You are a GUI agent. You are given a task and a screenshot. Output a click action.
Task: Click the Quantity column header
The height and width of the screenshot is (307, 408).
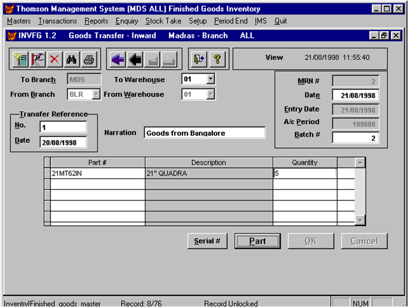(305, 163)
